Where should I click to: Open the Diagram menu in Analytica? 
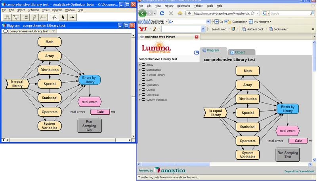click(57, 10)
